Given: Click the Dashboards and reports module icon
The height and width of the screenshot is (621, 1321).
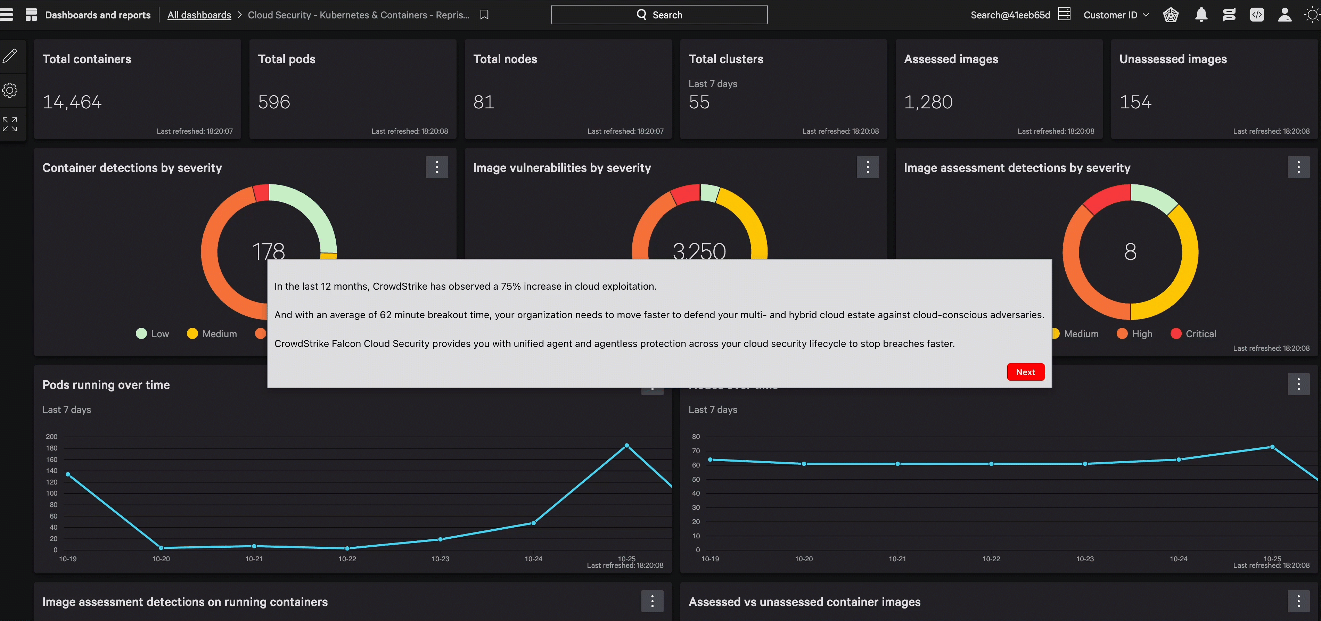Looking at the screenshot, I should coord(31,15).
